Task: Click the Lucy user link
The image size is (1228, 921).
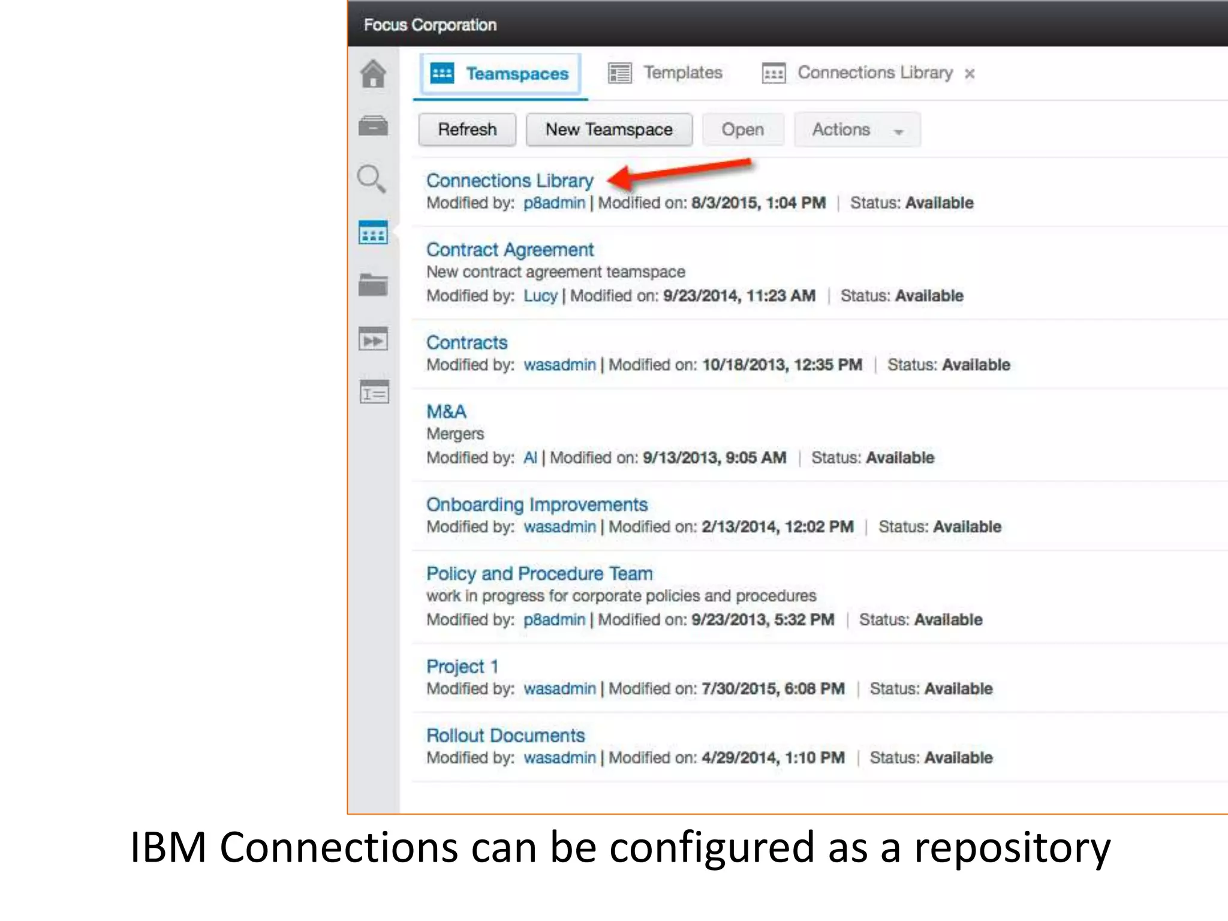Action: point(540,296)
